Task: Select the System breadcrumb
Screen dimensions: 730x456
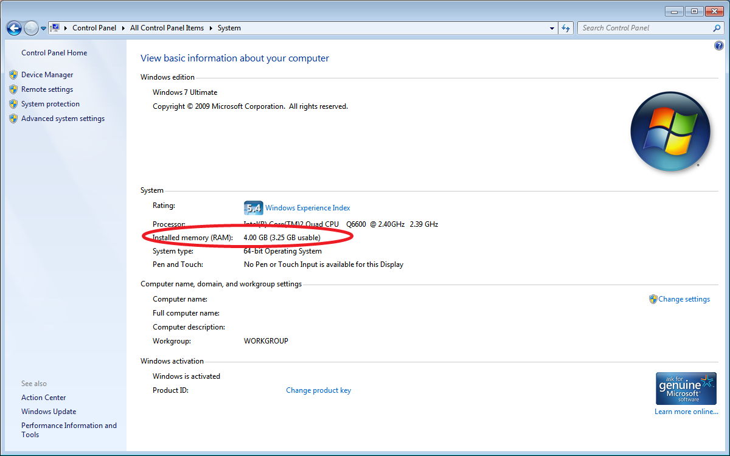Action: click(229, 28)
